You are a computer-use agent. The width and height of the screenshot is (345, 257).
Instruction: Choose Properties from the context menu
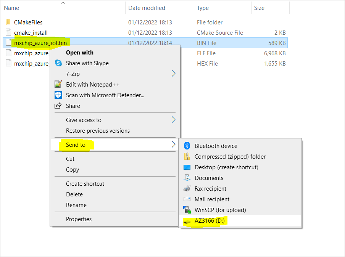tap(79, 219)
